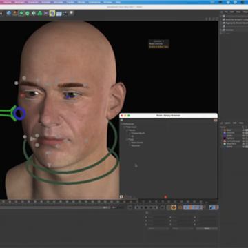
Task: Select the Controls object in Object manager
Action: pos(229,30)
